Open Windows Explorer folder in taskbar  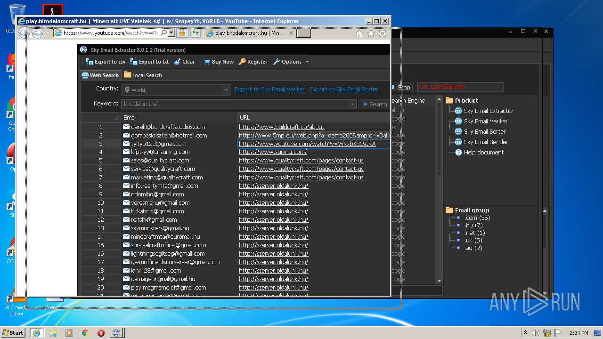pyautogui.click(x=53, y=332)
